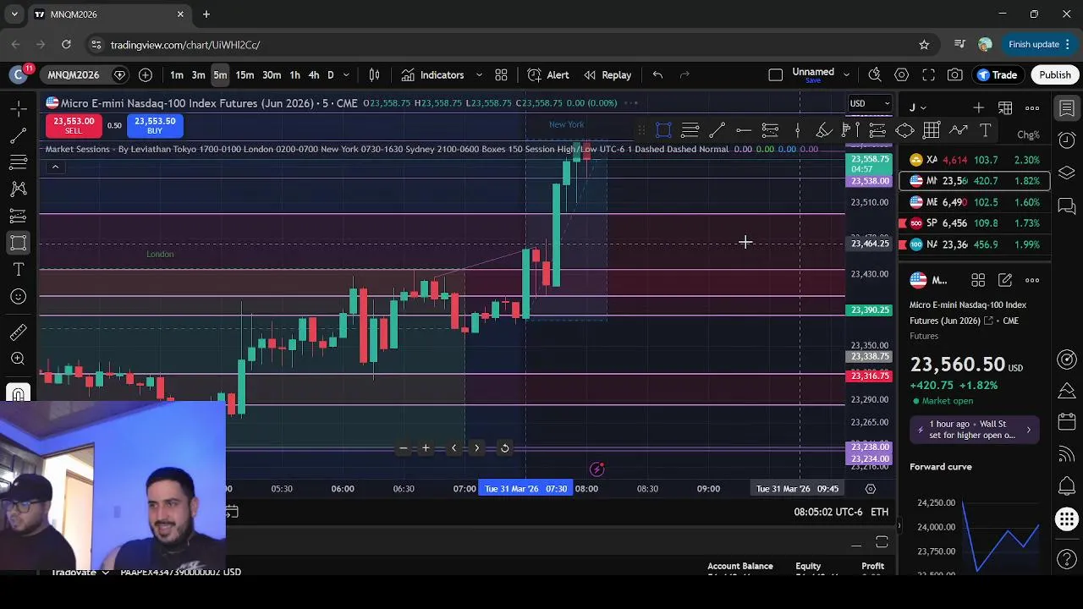The width and height of the screenshot is (1083, 609).
Task: Open the symbol details three-dots menu
Action: [x=1032, y=280]
